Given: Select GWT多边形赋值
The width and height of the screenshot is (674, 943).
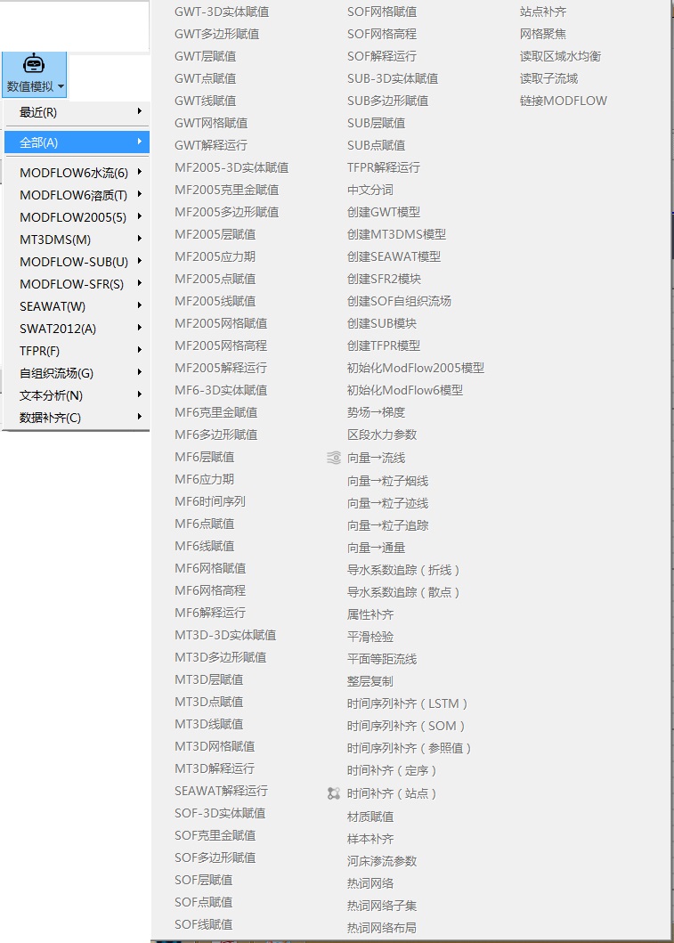Looking at the screenshot, I should click(217, 34).
